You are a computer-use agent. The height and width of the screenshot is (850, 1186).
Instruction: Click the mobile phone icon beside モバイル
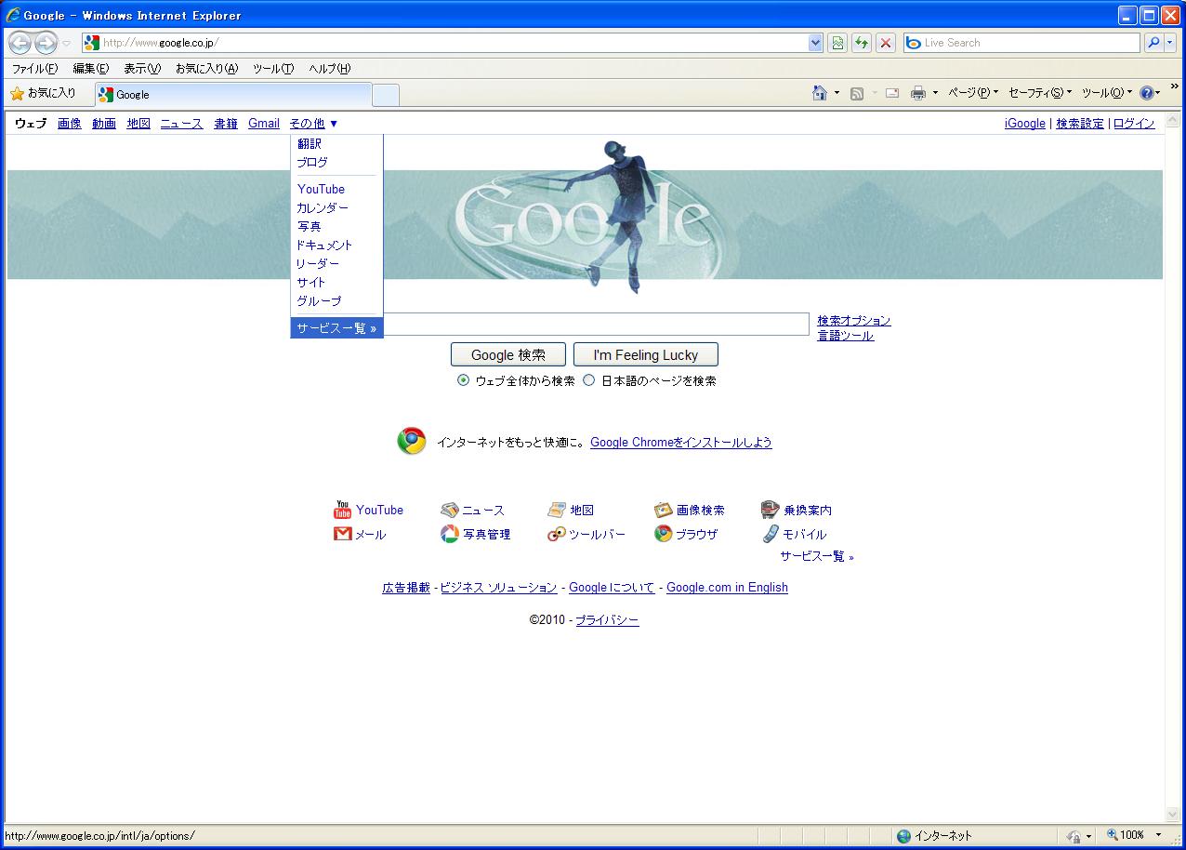tap(771, 534)
